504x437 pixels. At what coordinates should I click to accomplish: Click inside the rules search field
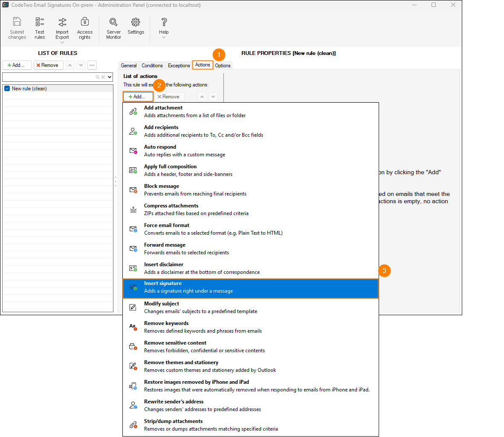51,77
